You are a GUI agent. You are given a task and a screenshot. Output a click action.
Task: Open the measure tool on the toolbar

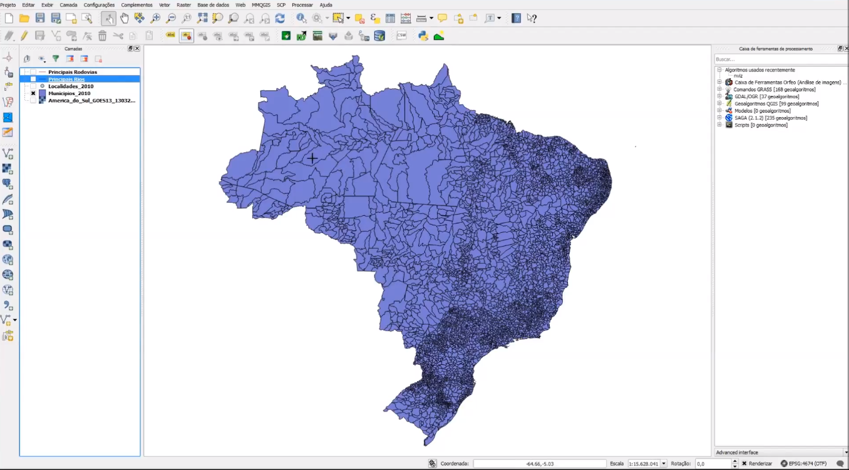pyautogui.click(x=423, y=18)
